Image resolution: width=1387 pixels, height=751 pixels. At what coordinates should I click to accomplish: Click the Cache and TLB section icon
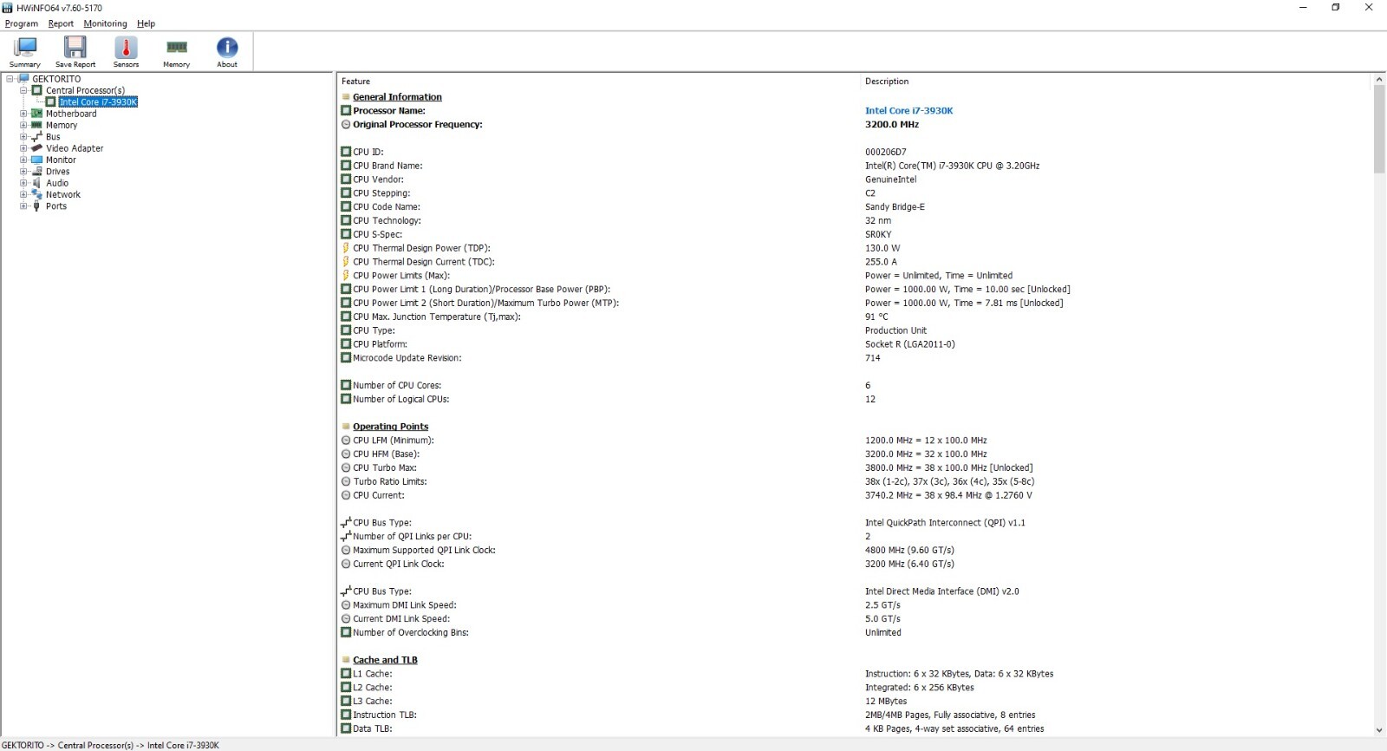pos(346,660)
